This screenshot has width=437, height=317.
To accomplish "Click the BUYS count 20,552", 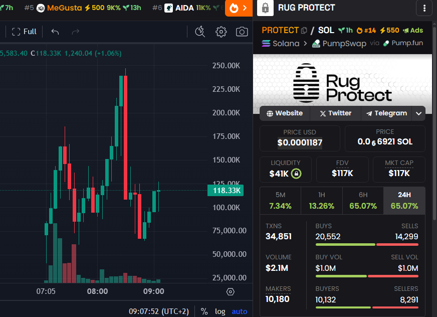I will [x=328, y=237].
